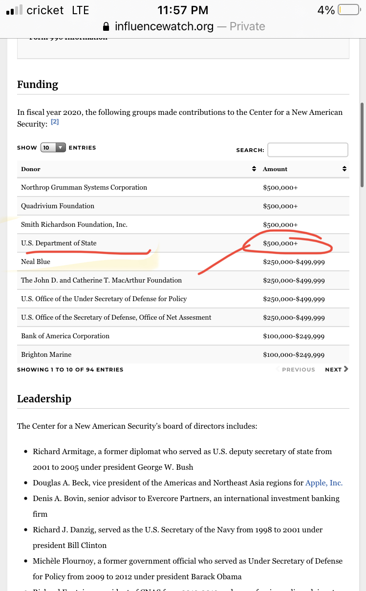This screenshot has width=366, height=591.
Task: Click the Richard Armitage bullet text
Action: tap(182, 459)
